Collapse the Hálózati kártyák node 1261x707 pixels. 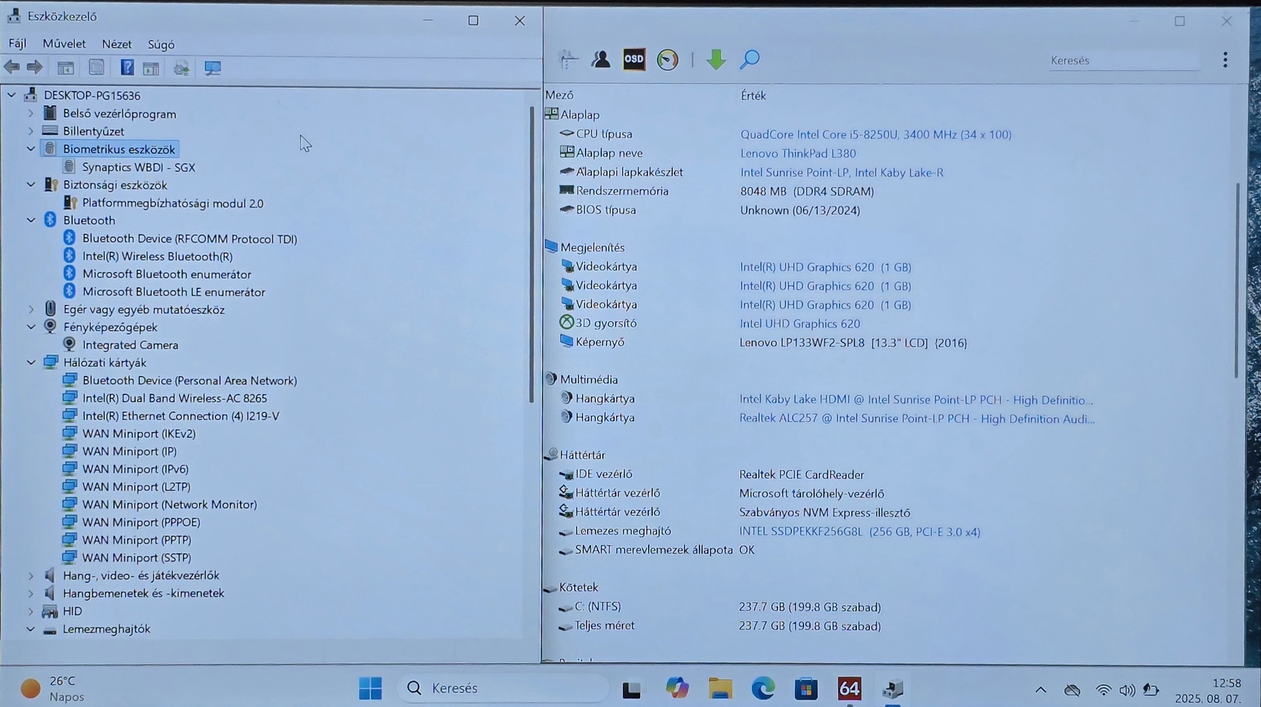(31, 363)
